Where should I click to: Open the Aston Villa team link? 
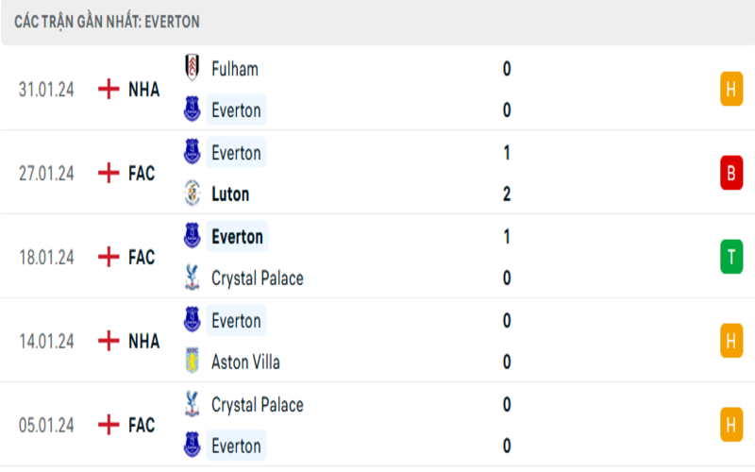(x=246, y=362)
